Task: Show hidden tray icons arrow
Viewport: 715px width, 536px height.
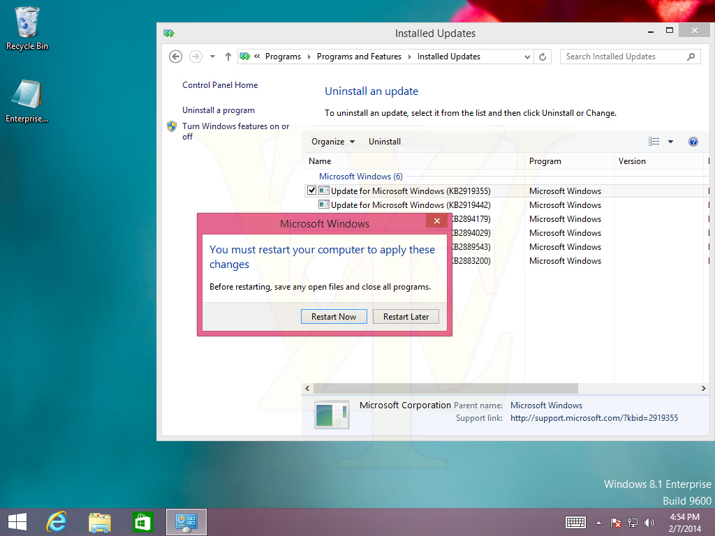Action: pos(598,523)
